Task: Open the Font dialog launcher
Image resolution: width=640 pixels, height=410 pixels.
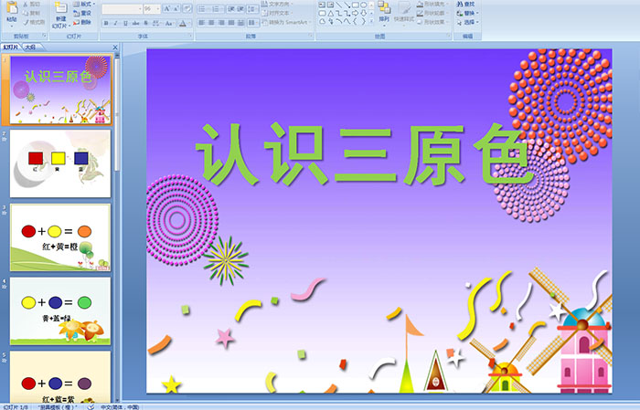Action: (x=190, y=36)
